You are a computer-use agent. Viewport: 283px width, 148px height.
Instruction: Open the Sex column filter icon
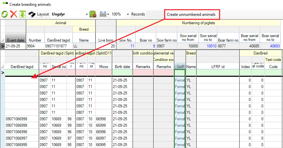pyautogui.click(x=183, y=66)
